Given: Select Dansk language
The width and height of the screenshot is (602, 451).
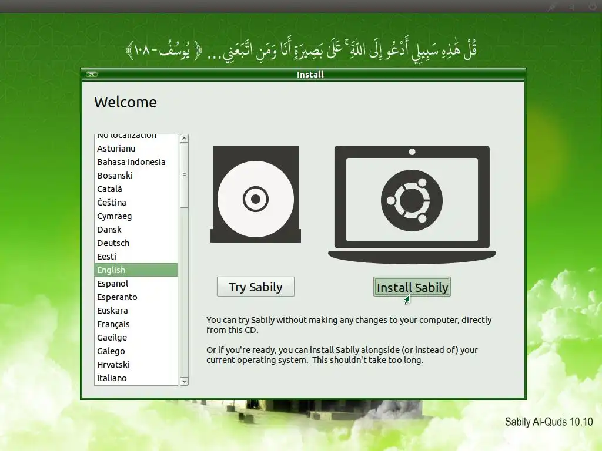Looking at the screenshot, I should coord(136,230).
